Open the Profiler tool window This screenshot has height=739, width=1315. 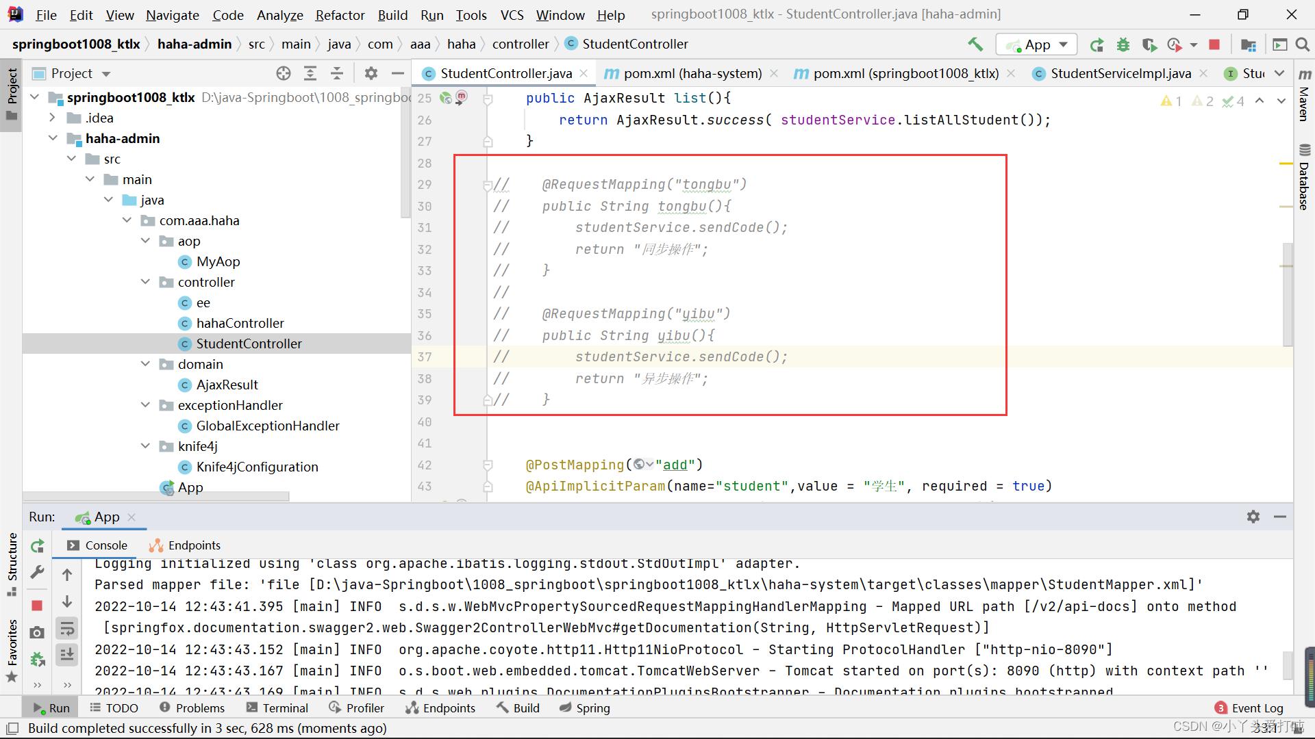[356, 708]
